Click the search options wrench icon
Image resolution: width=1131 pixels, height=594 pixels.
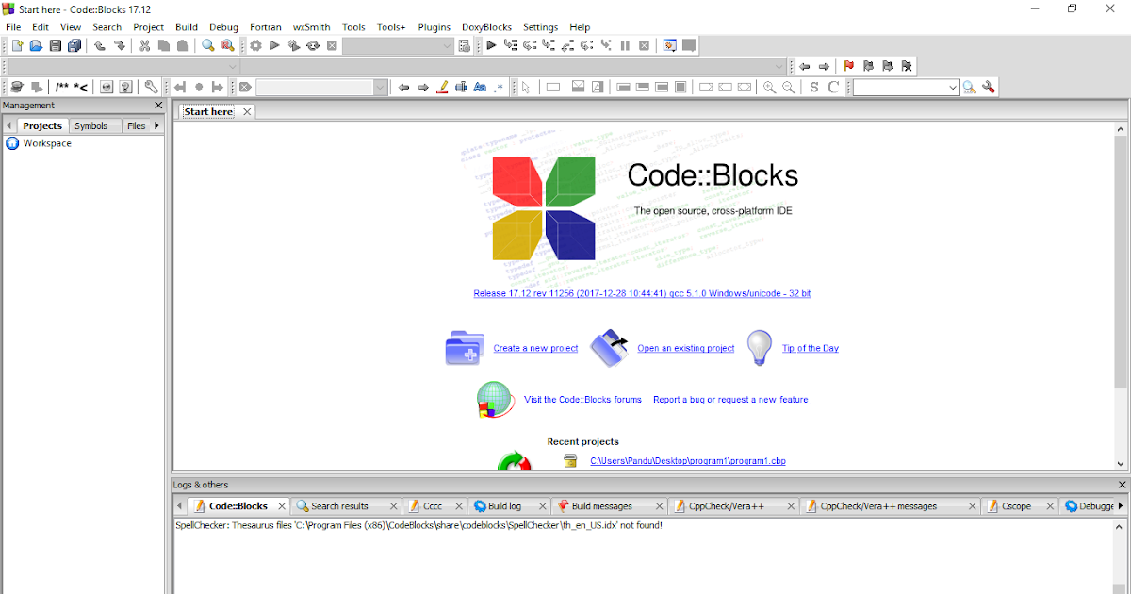pos(988,87)
